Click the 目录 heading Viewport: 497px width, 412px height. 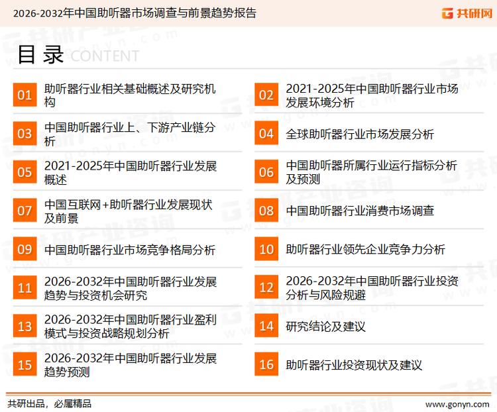(41, 54)
